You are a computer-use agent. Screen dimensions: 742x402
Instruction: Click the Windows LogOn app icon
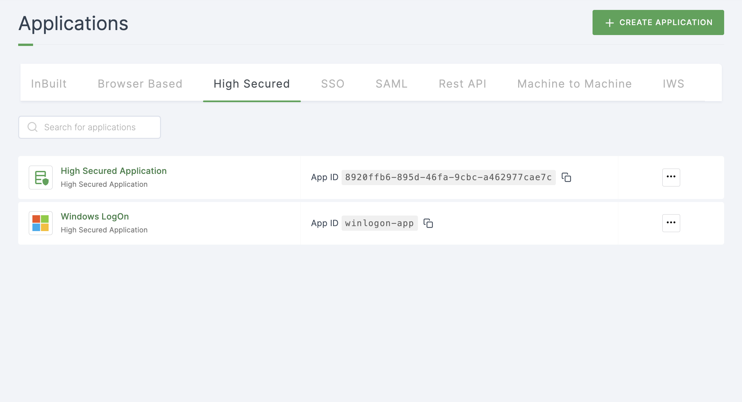click(x=41, y=222)
